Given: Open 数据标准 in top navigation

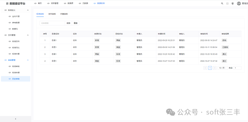Looking at the screenshot, I should point(99,3).
